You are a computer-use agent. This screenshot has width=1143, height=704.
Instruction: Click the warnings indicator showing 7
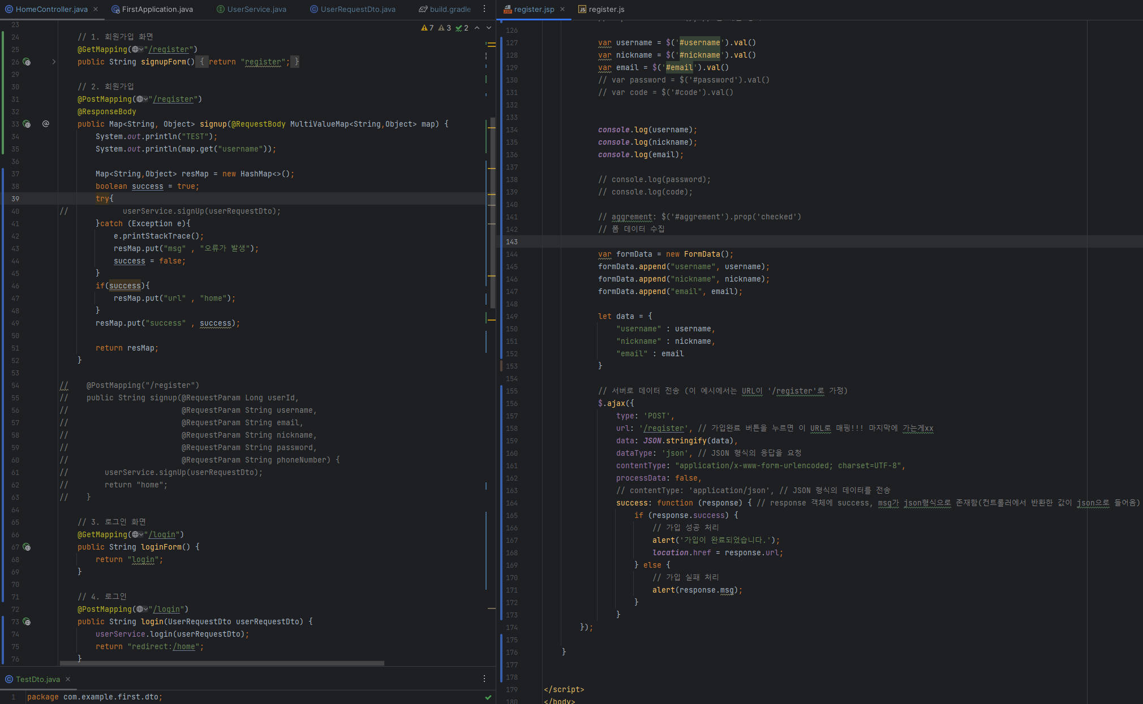coord(428,28)
